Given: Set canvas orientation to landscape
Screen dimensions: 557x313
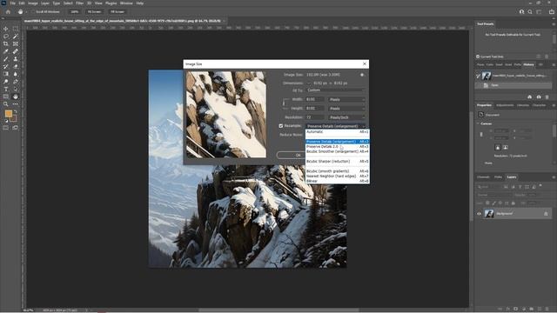Looking at the screenshot, I should pos(506,147).
